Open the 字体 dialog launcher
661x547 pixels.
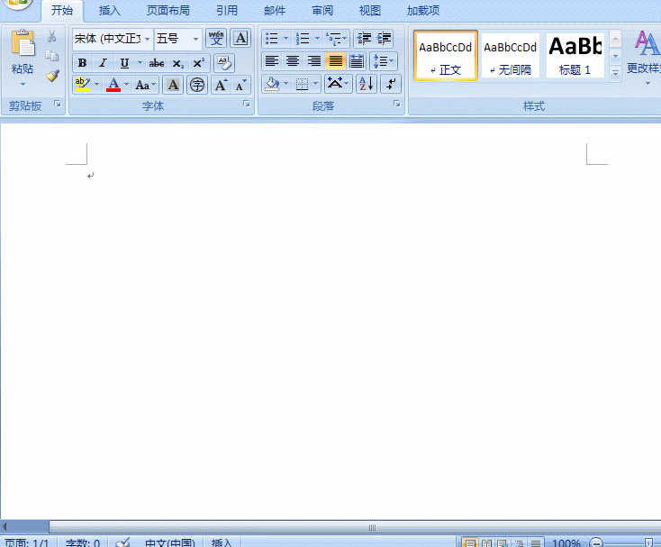coord(247,104)
